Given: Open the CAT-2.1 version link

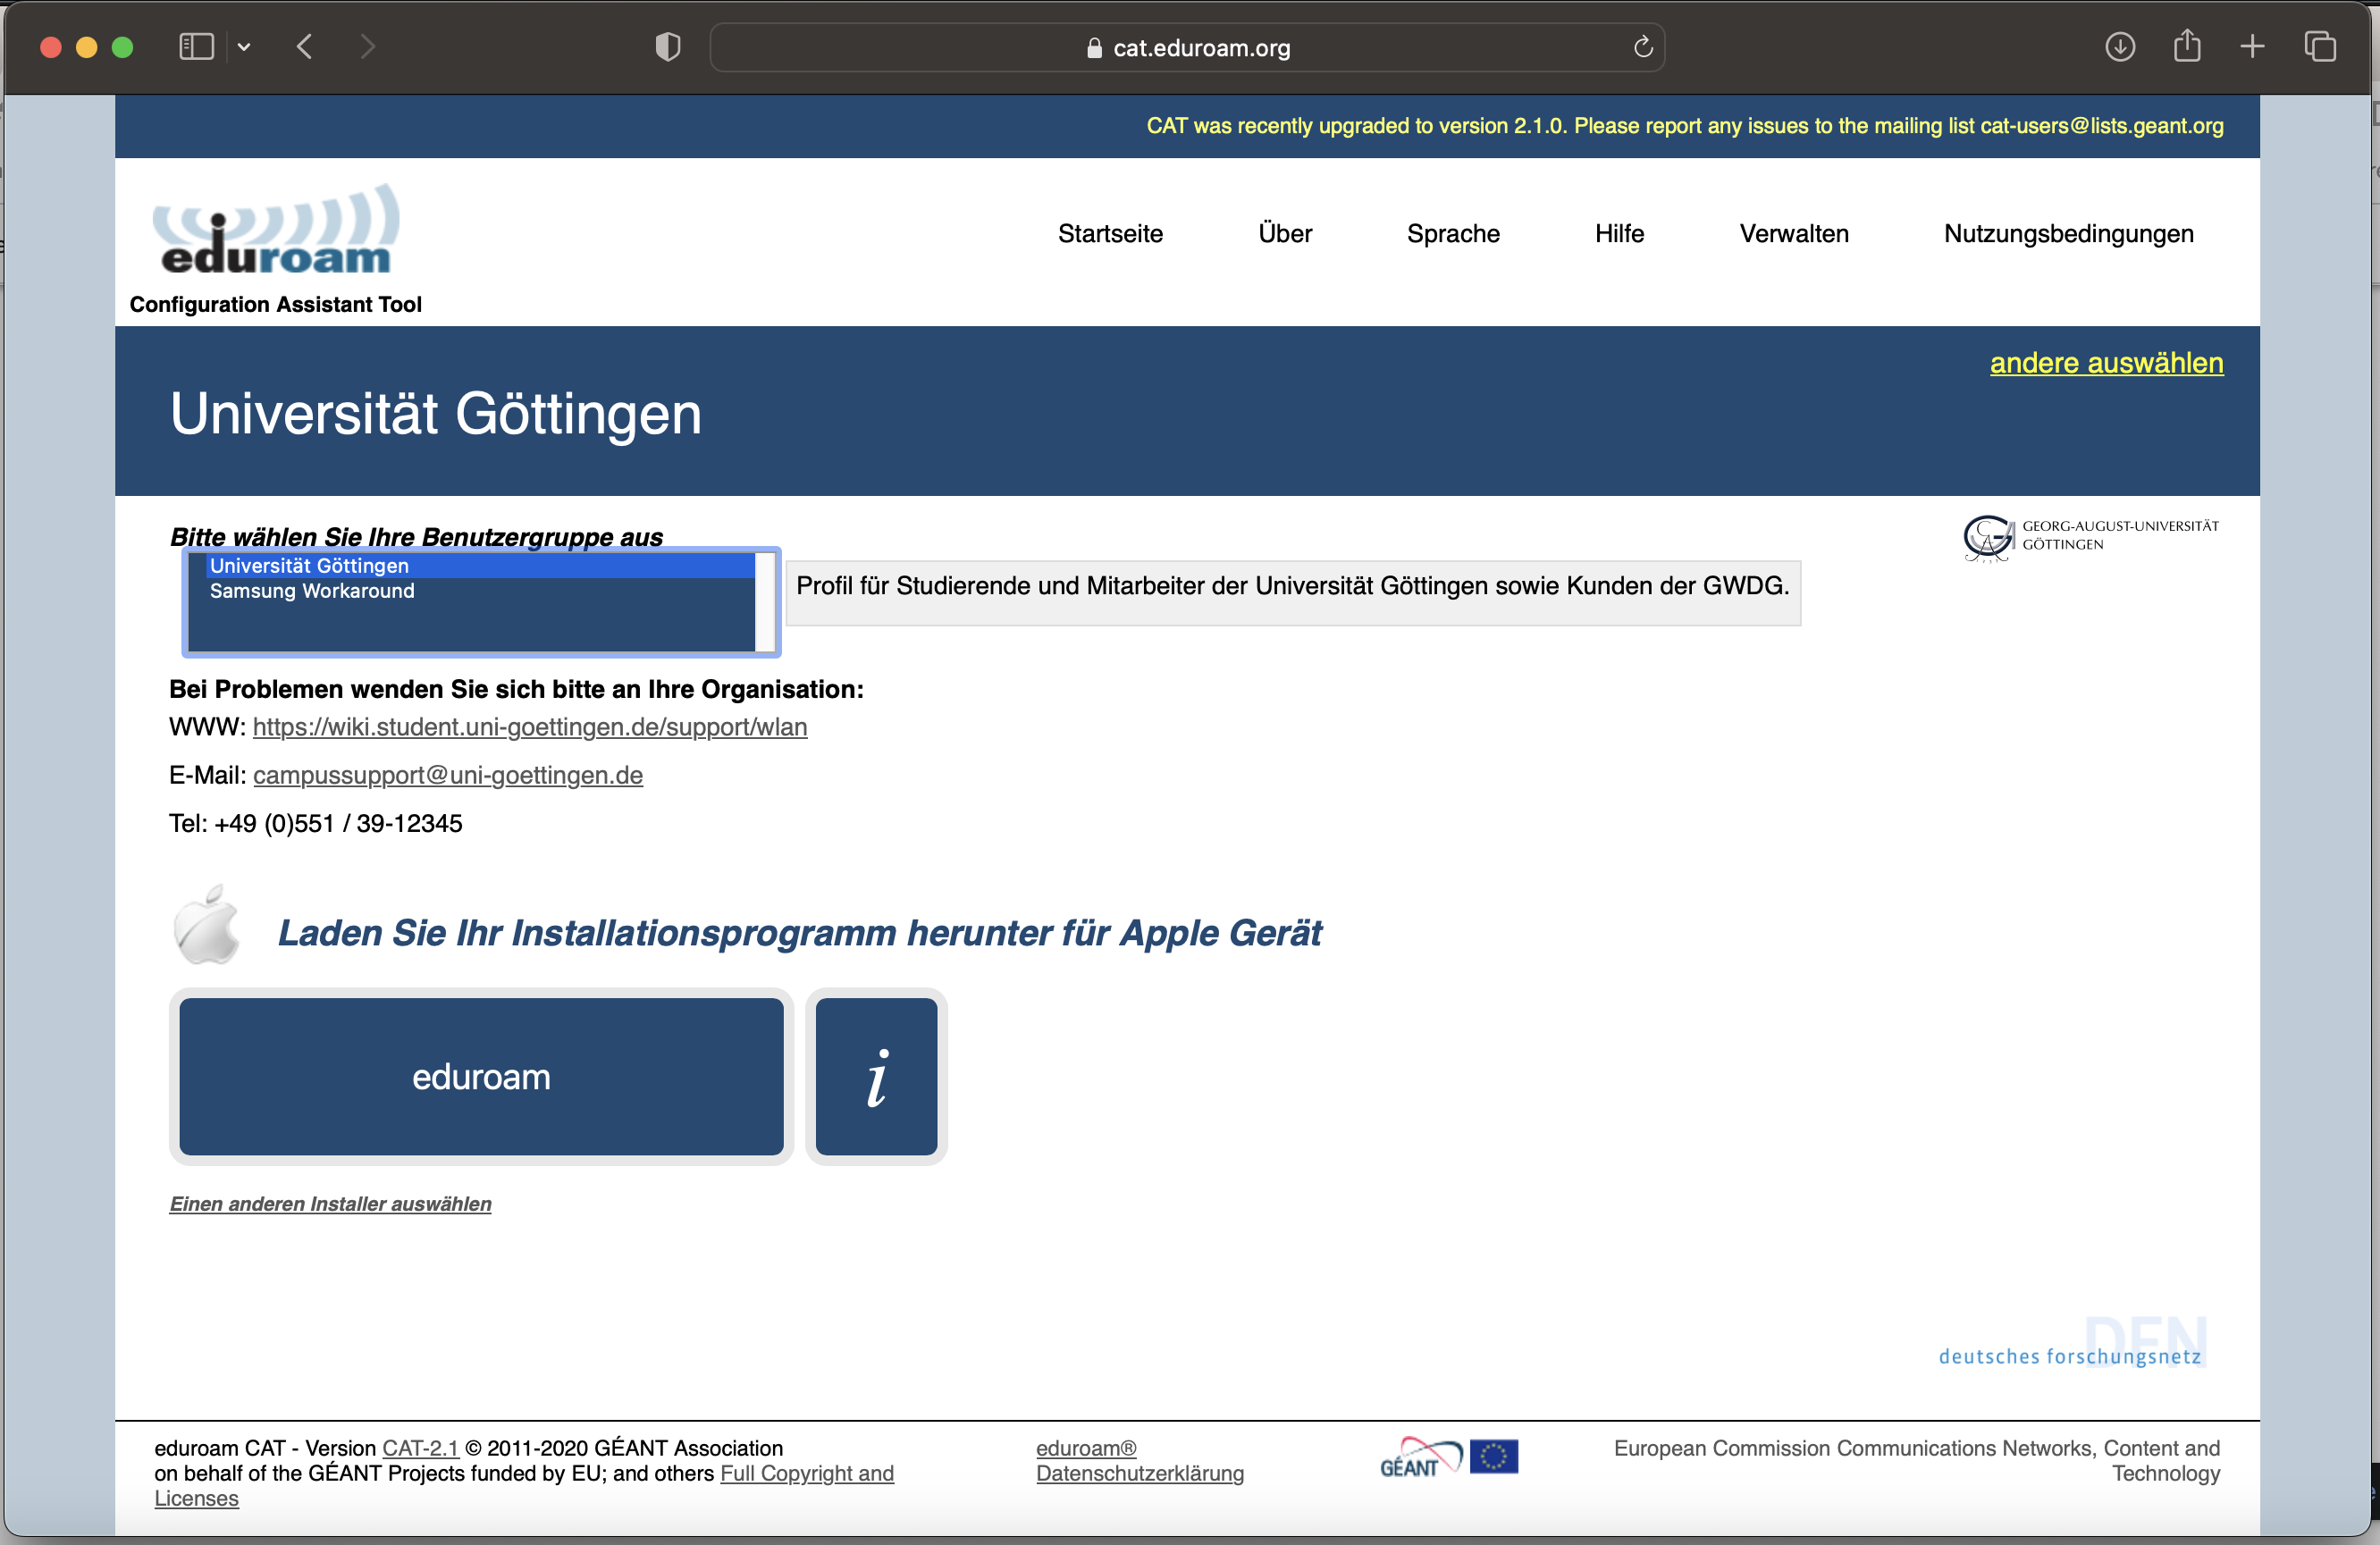Looking at the screenshot, I should point(420,1448).
